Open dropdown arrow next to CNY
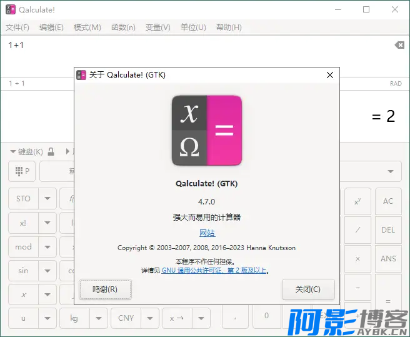The height and width of the screenshot is (337, 410). [x=150, y=318]
